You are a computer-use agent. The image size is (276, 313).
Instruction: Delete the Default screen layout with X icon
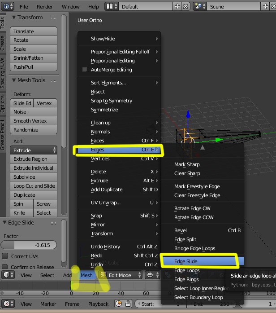pos(185,6)
